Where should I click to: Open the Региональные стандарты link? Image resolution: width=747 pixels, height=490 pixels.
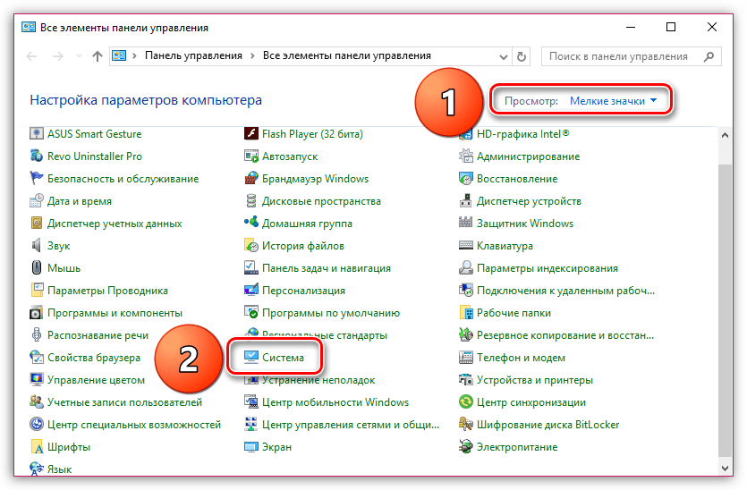click(325, 335)
